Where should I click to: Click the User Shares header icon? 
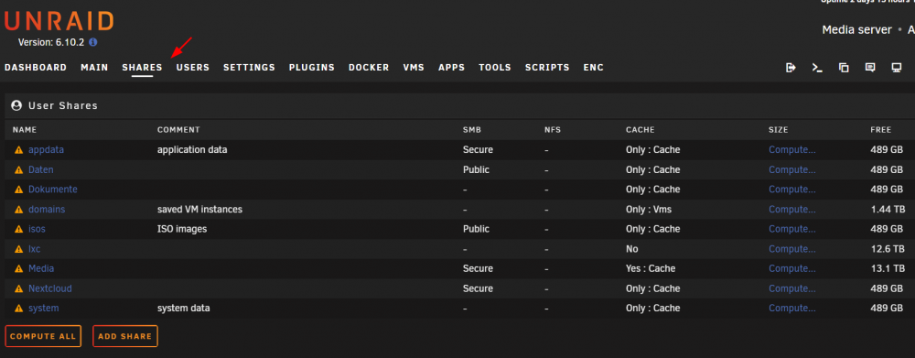16,105
